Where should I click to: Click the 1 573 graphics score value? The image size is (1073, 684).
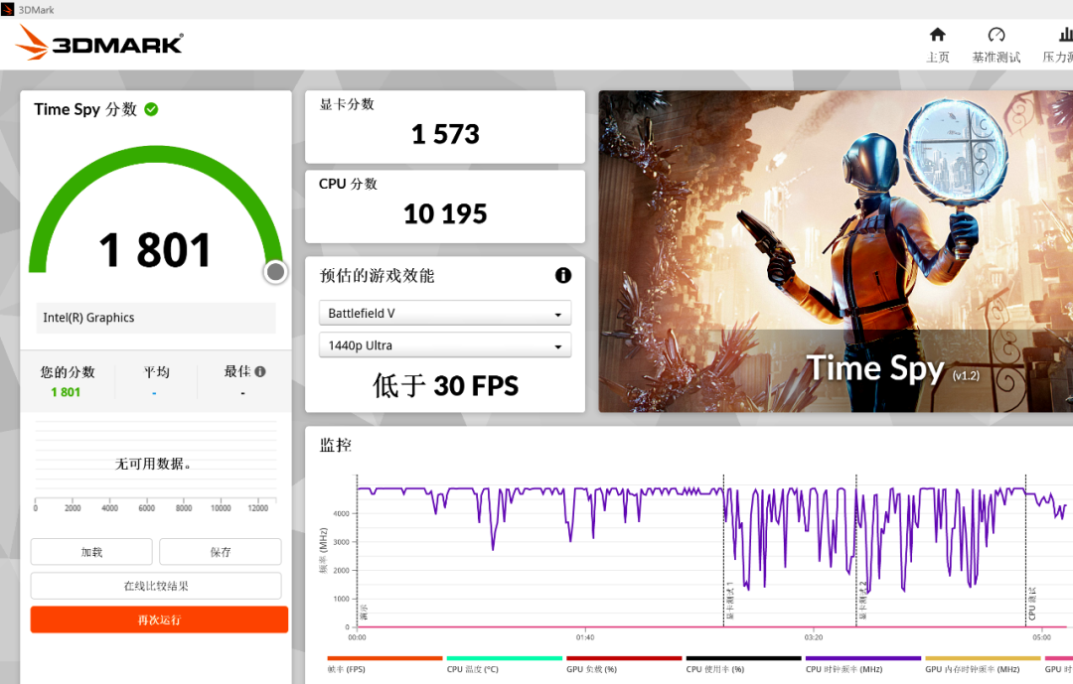point(445,134)
